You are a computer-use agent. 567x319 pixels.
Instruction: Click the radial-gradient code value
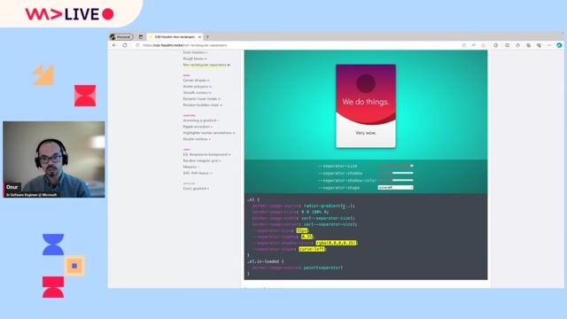tap(329, 206)
